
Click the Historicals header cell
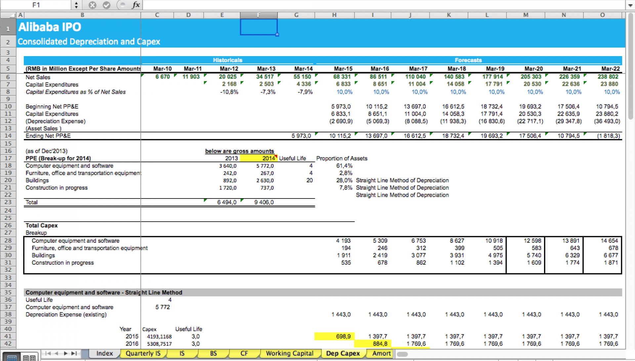pyautogui.click(x=228, y=60)
